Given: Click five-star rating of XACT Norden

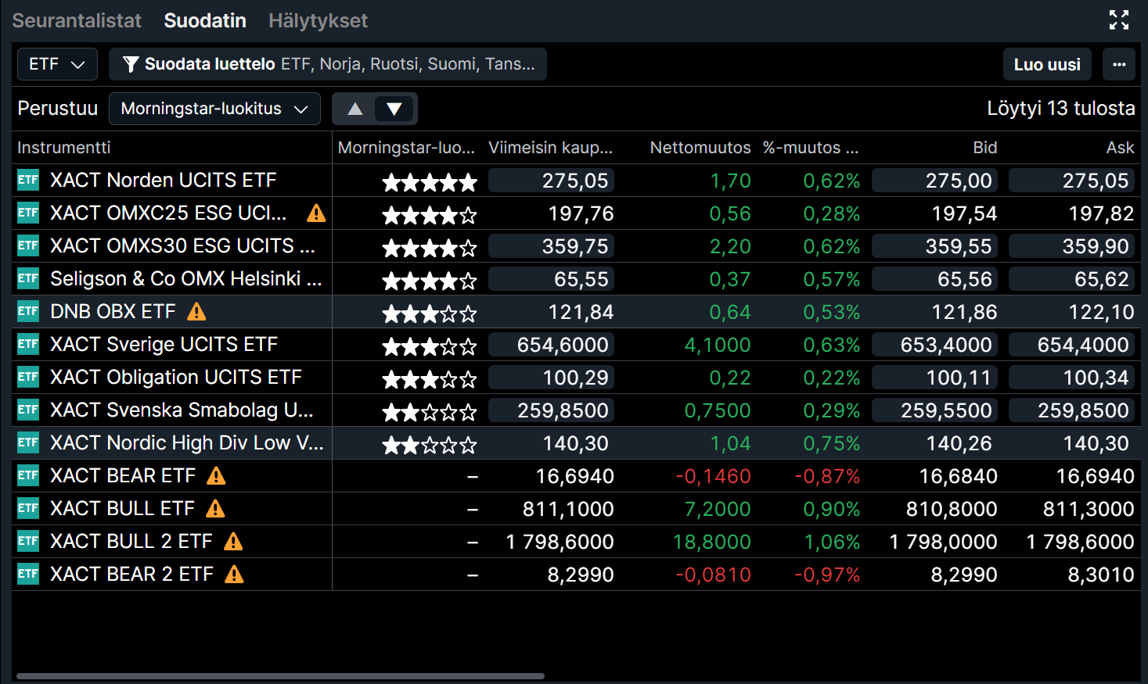Looking at the screenshot, I should coord(430,182).
